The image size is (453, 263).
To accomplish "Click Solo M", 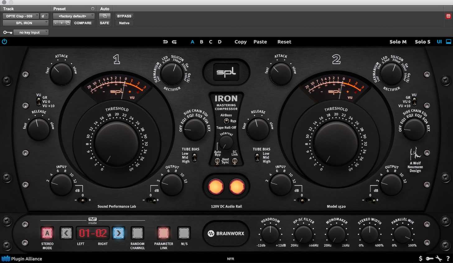I will (398, 42).
